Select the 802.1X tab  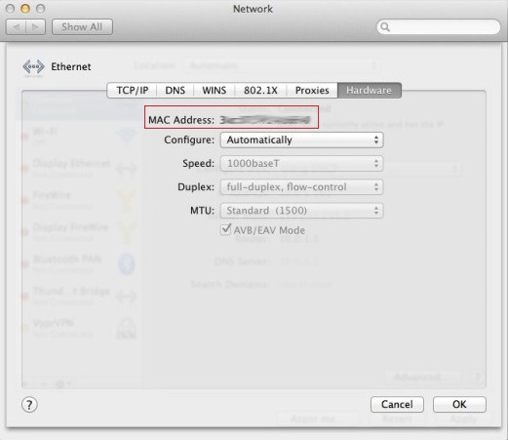[x=260, y=91]
